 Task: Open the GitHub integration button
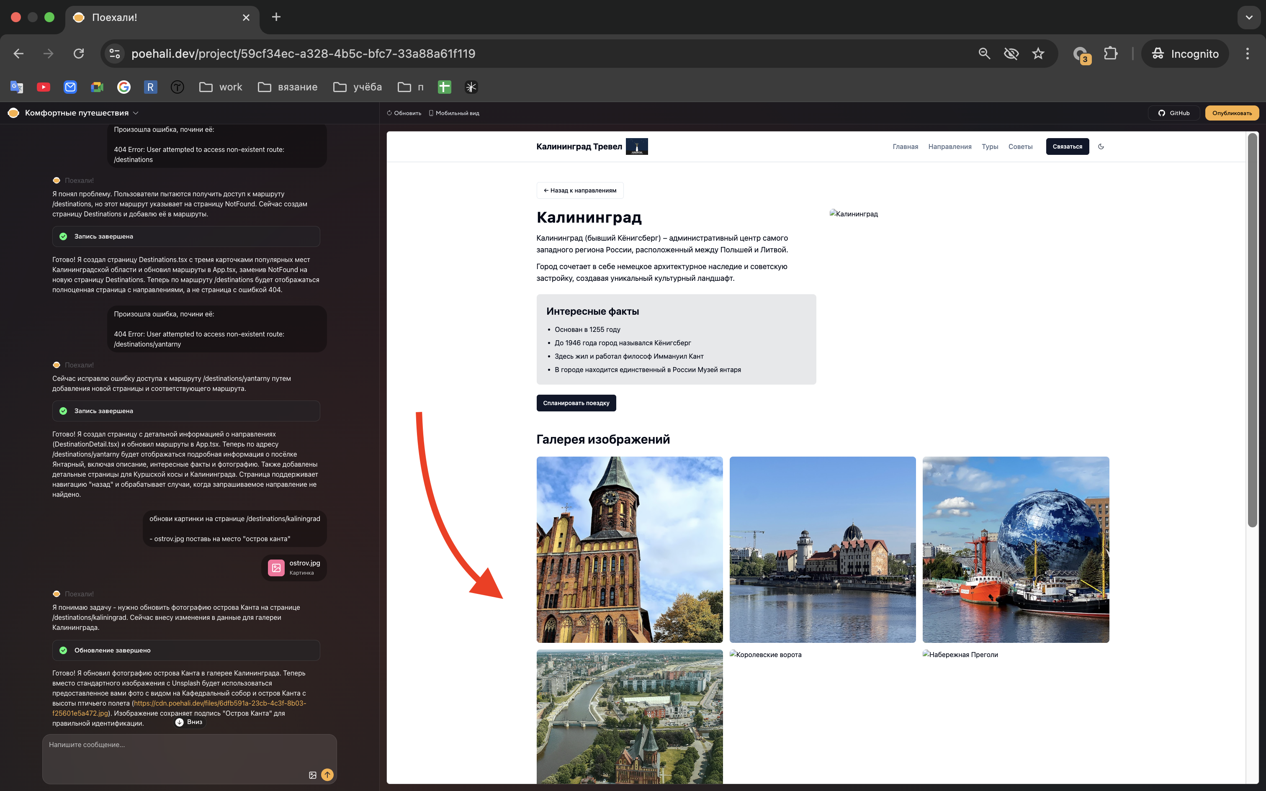[x=1173, y=113]
